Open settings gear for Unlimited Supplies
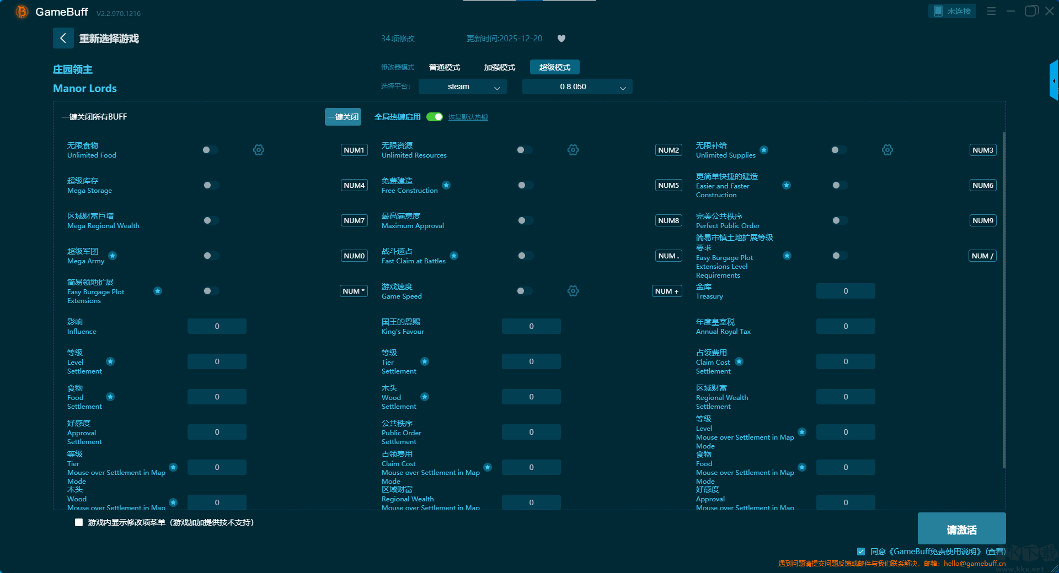The width and height of the screenshot is (1059, 573). tap(887, 150)
